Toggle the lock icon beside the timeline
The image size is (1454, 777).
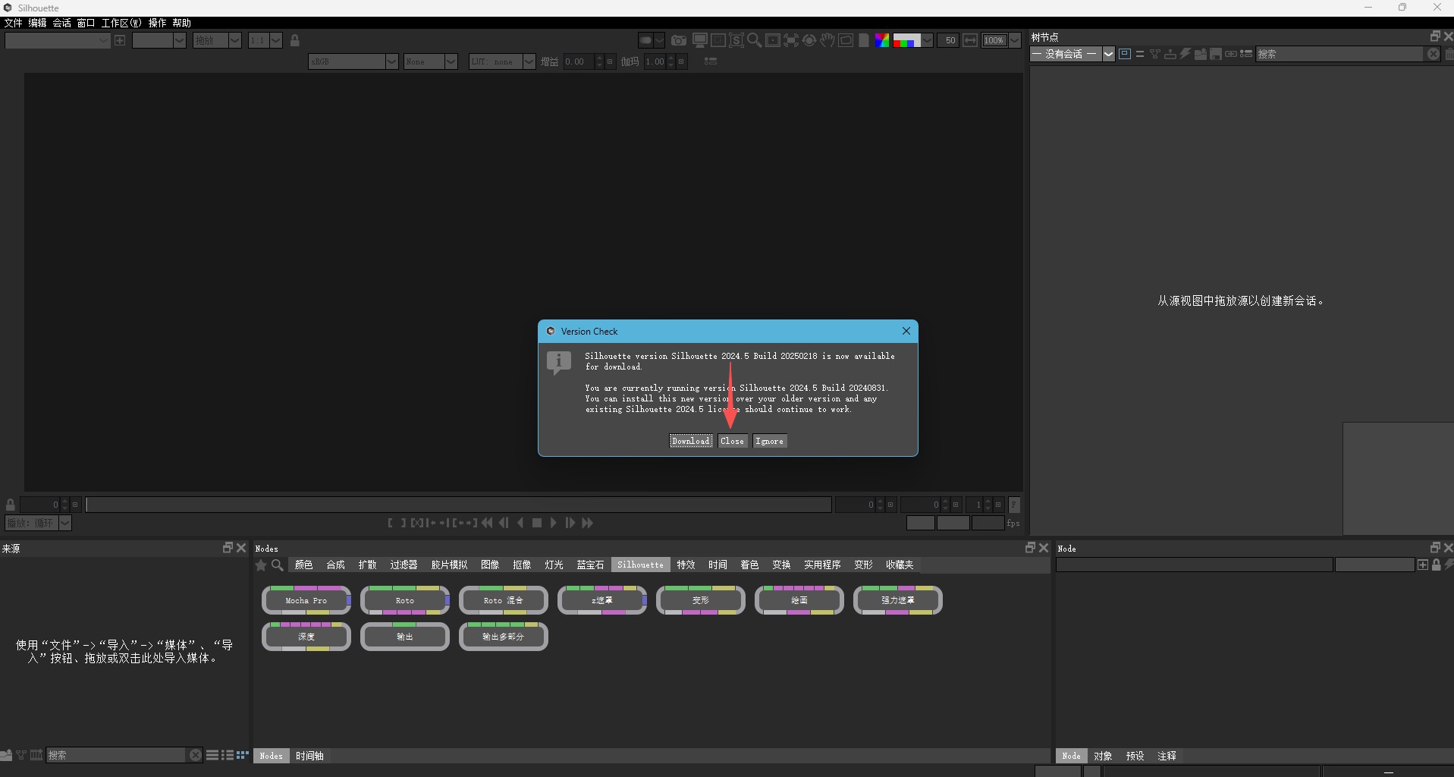point(11,505)
